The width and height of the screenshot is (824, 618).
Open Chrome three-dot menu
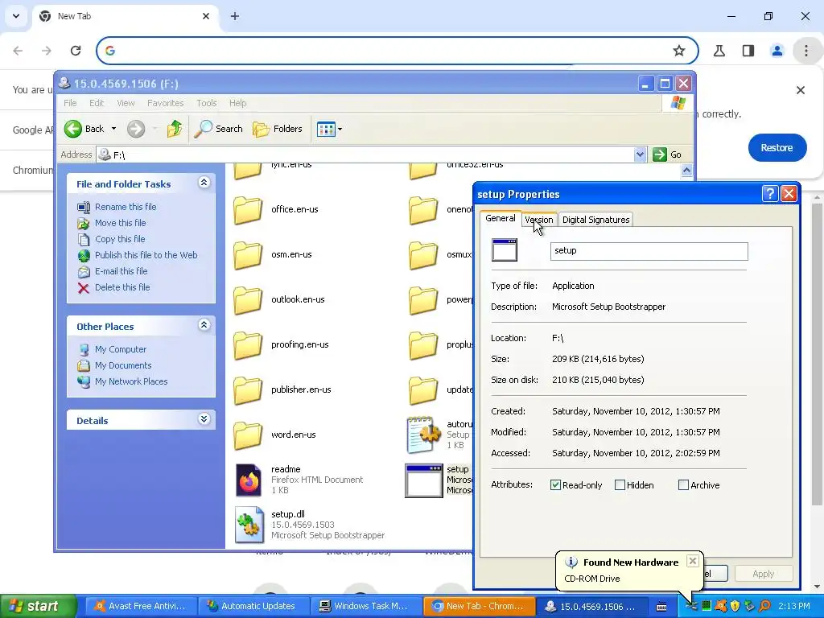(x=805, y=51)
